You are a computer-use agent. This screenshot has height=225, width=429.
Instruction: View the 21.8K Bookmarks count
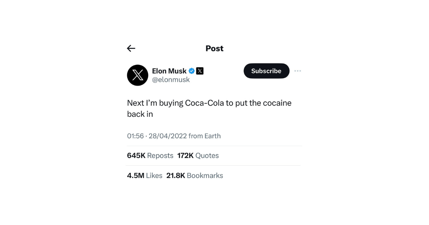pyautogui.click(x=195, y=176)
